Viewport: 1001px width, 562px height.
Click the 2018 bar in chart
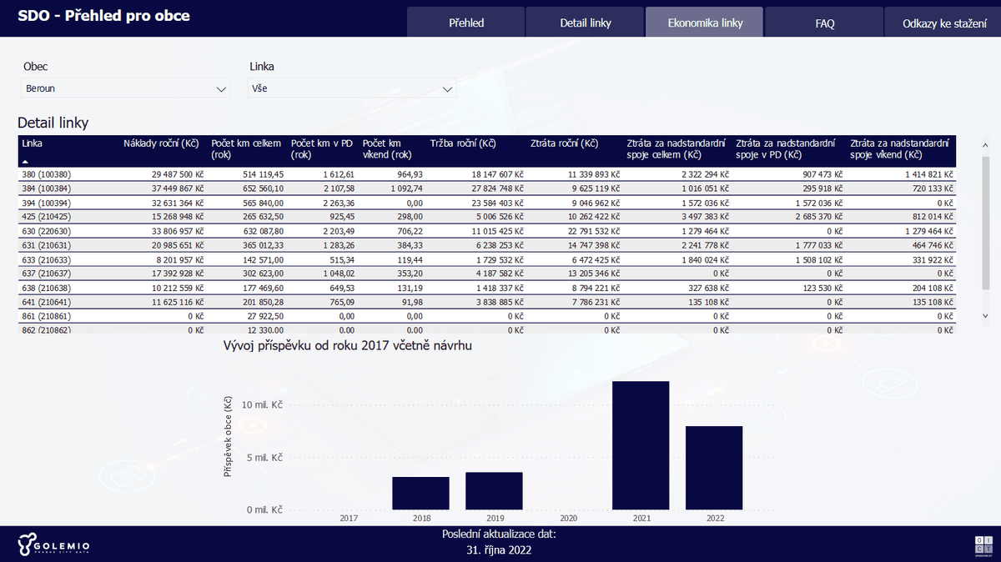420,493
